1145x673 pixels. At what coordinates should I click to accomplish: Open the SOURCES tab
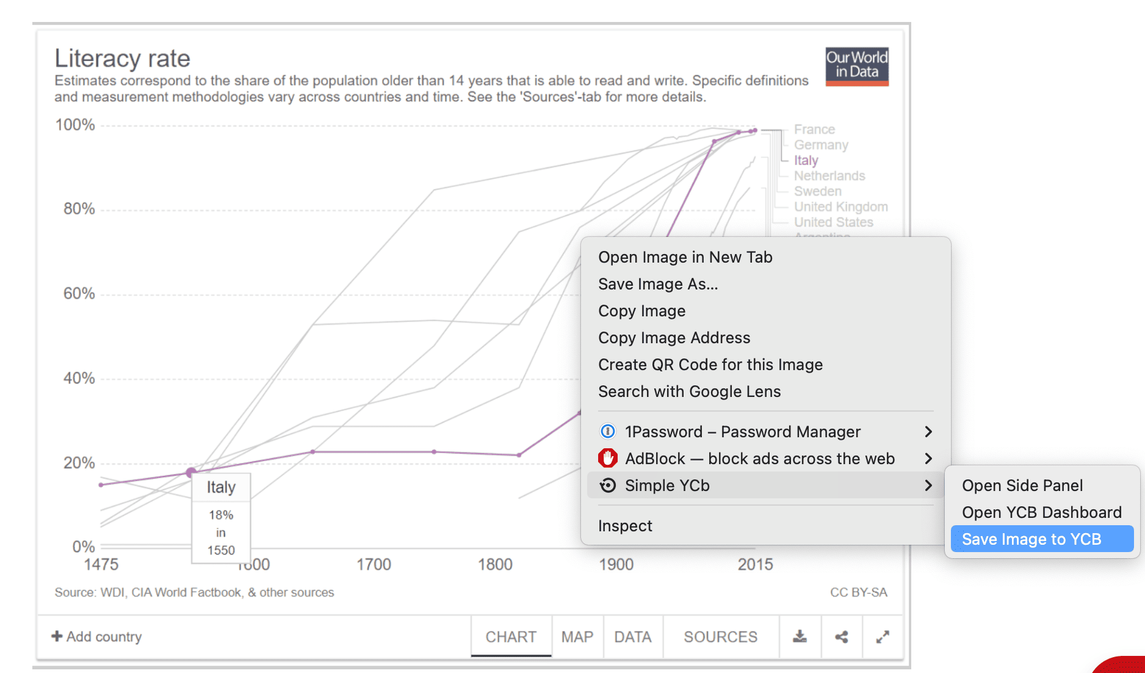[720, 637]
